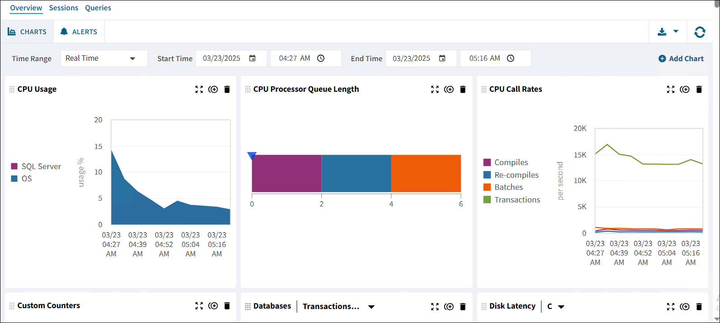The image size is (720, 323).
Task: Expand the CPU Call Rates chart fullscreen
Action: [671, 90]
